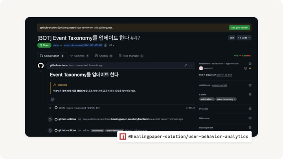The height and width of the screenshot is (159, 283).
Task: Click the assign yourself link
Action: coord(220,85)
